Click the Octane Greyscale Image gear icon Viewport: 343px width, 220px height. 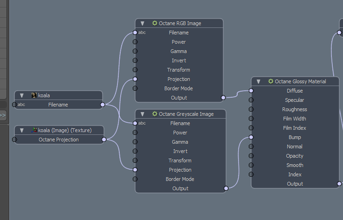[155, 114]
